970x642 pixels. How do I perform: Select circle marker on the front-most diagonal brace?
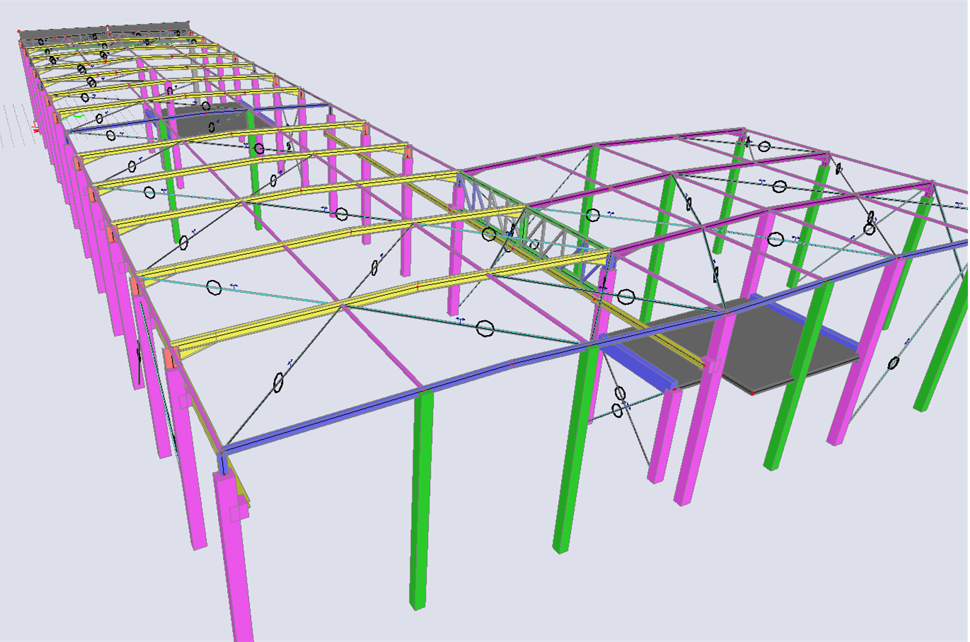(x=278, y=383)
